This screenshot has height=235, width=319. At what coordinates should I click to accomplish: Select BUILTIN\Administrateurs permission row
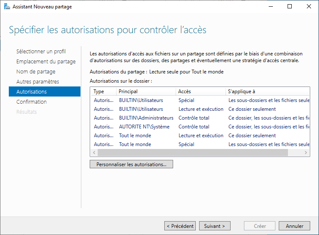pos(146,118)
